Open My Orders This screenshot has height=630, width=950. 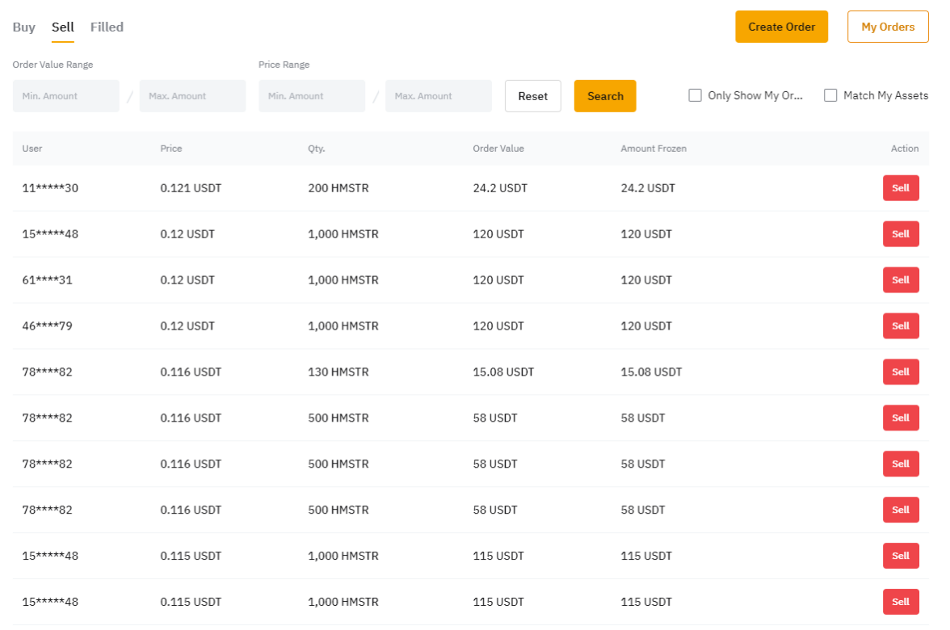tap(888, 27)
